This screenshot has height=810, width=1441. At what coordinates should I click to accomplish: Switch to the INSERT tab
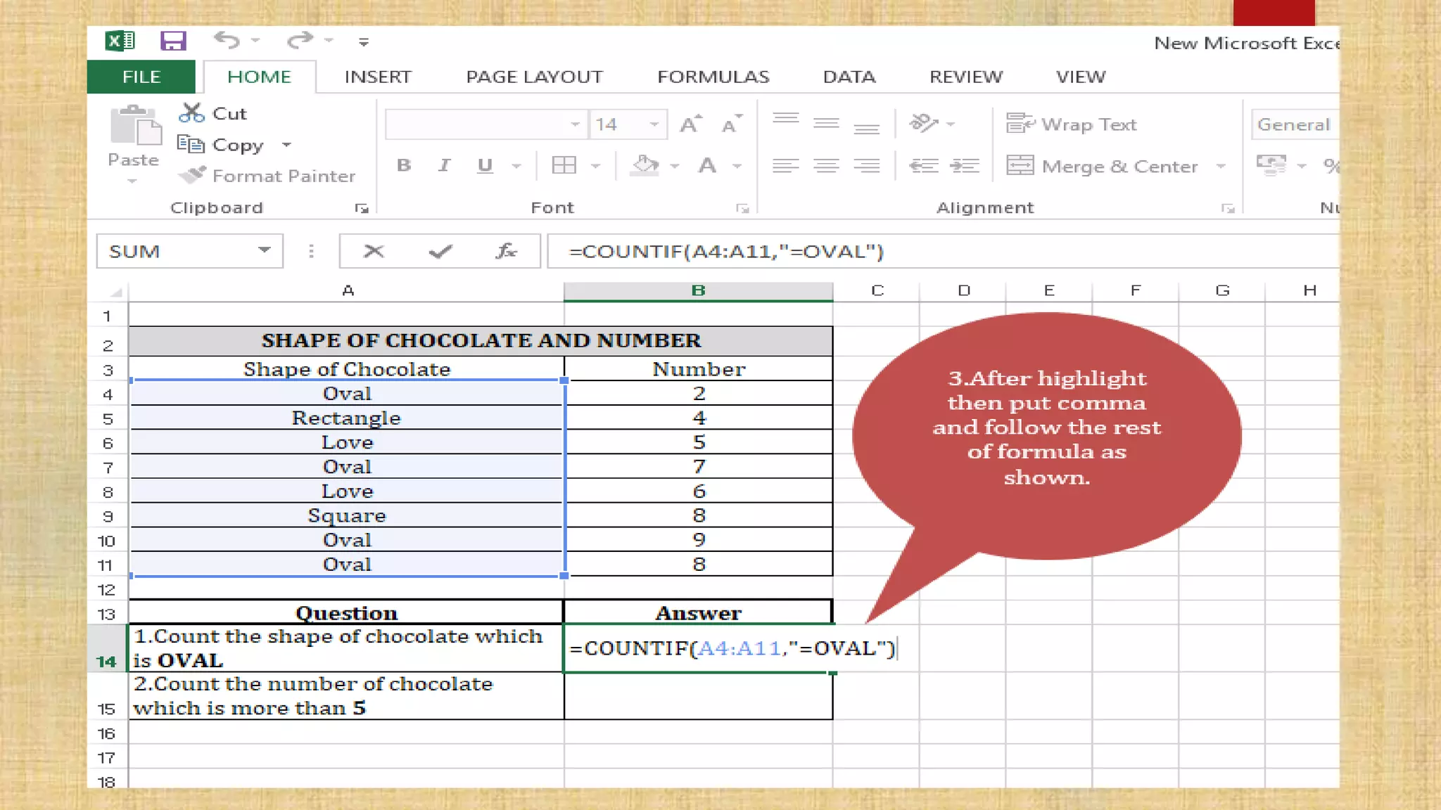coord(378,77)
